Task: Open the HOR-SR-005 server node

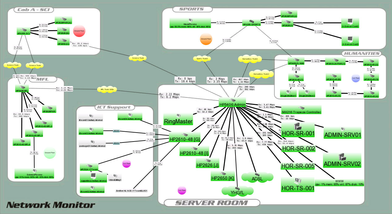Action: pyautogui.click(x=298, y=166)
